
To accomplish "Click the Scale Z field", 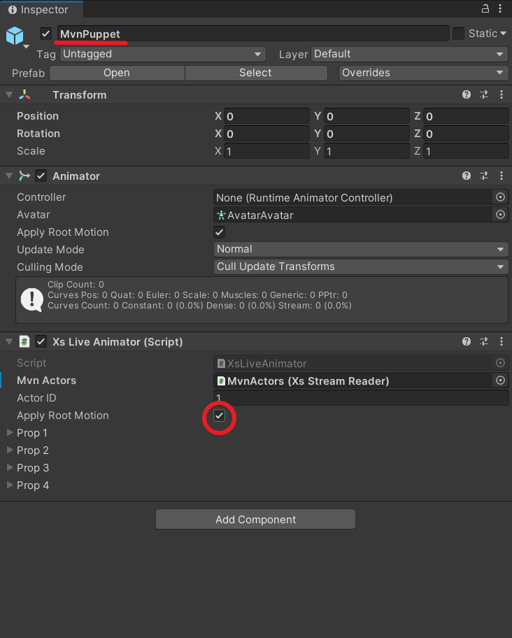I will coord(466,151).
